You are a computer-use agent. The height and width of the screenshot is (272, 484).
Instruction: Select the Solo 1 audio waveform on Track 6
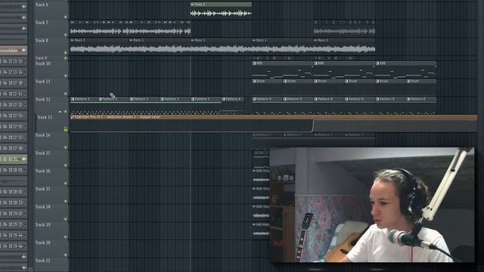coord(221,14)
